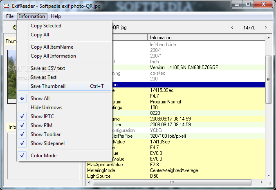
Task: Click the Information column header
Action: point(206,38)
